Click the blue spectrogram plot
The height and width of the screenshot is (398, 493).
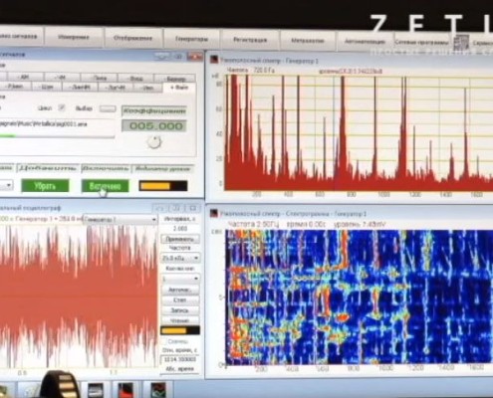359,297
